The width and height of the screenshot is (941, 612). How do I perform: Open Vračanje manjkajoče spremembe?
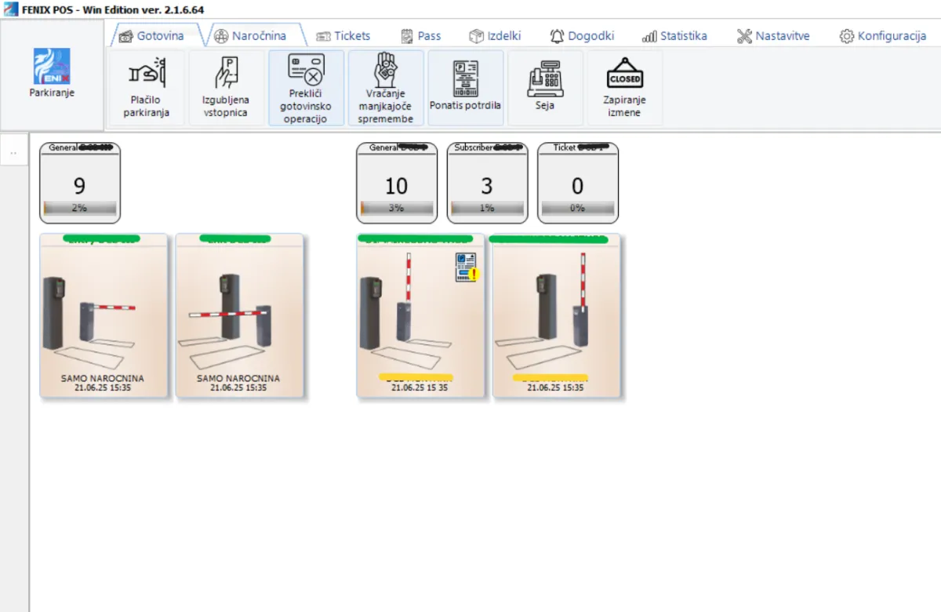[386, 69]
